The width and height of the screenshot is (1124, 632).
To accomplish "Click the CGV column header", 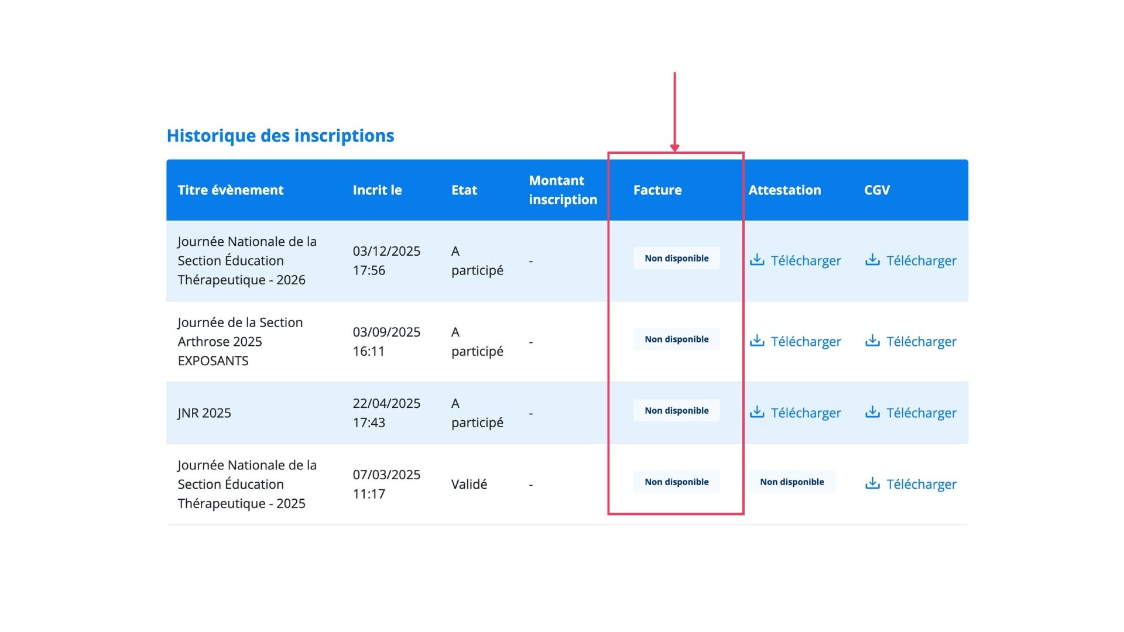I will tap(877, 190).
